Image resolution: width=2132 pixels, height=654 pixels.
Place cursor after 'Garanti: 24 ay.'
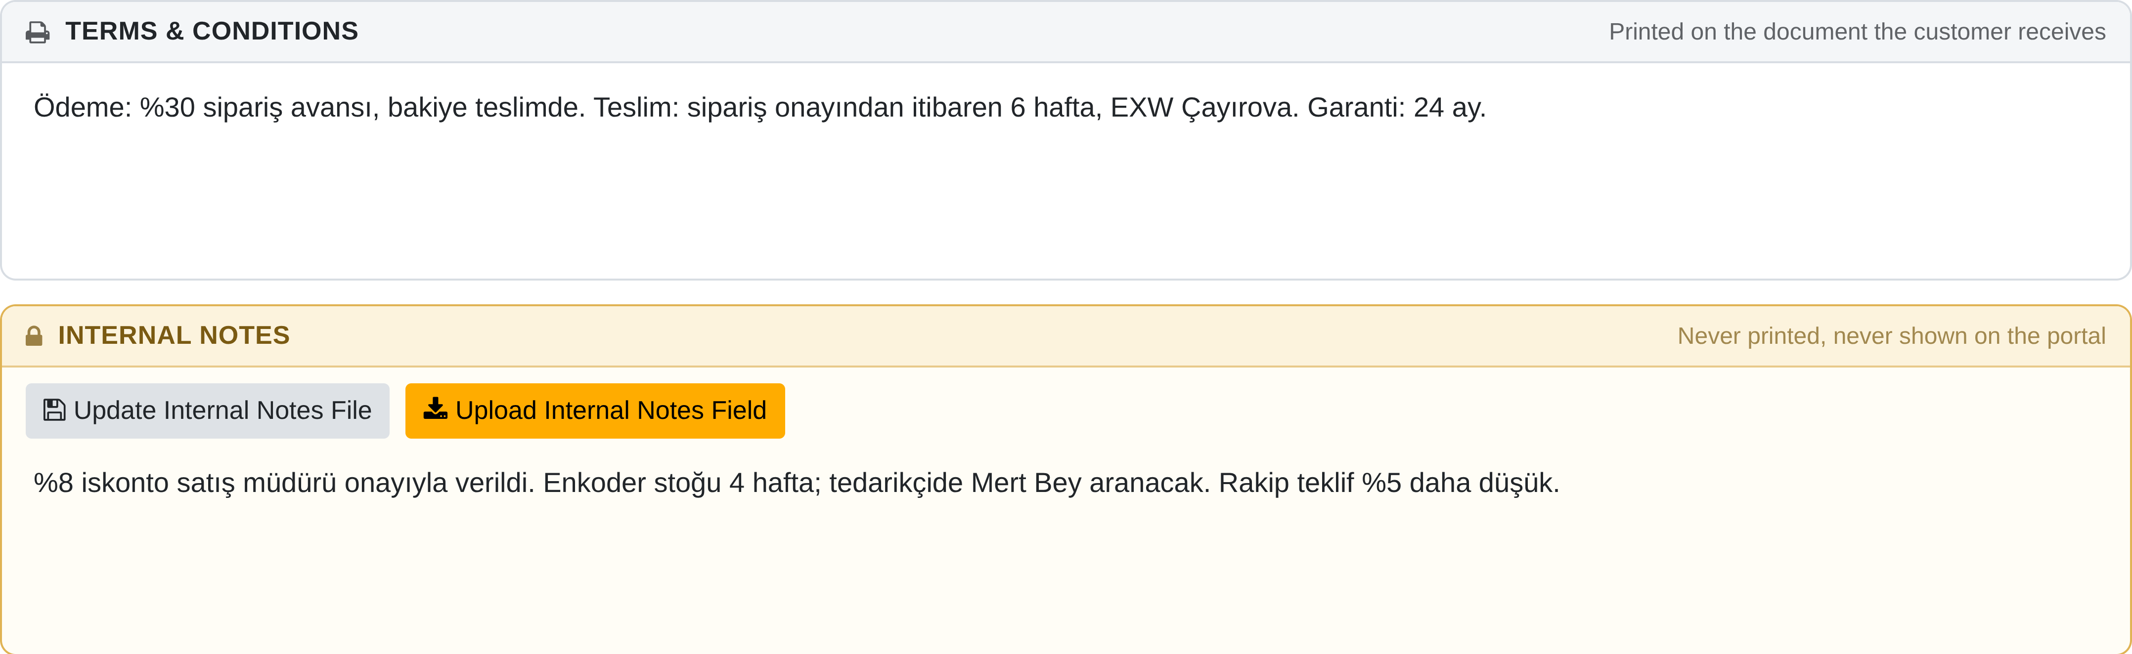click(1488, 108)
